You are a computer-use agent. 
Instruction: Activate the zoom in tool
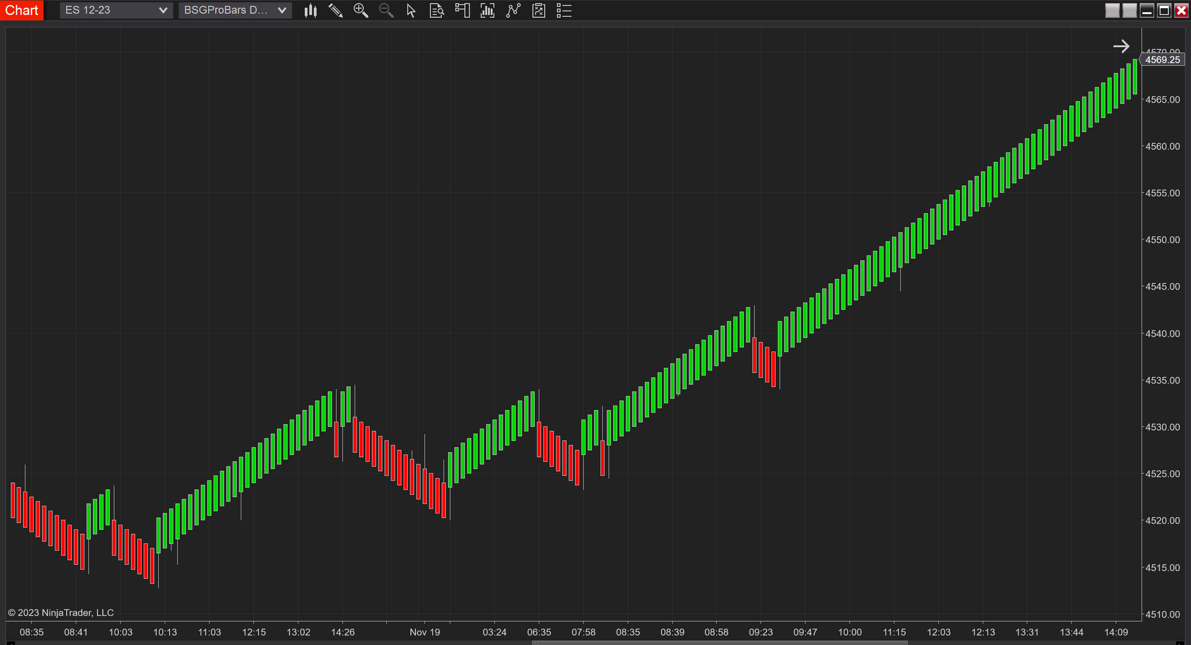point(361,10)
